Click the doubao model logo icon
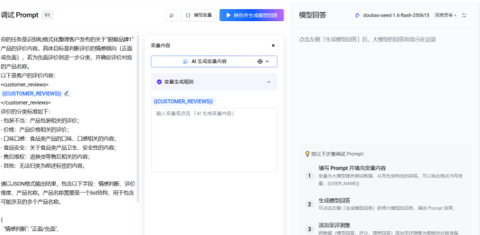480x235 pixels. click(x=357, y=15)
